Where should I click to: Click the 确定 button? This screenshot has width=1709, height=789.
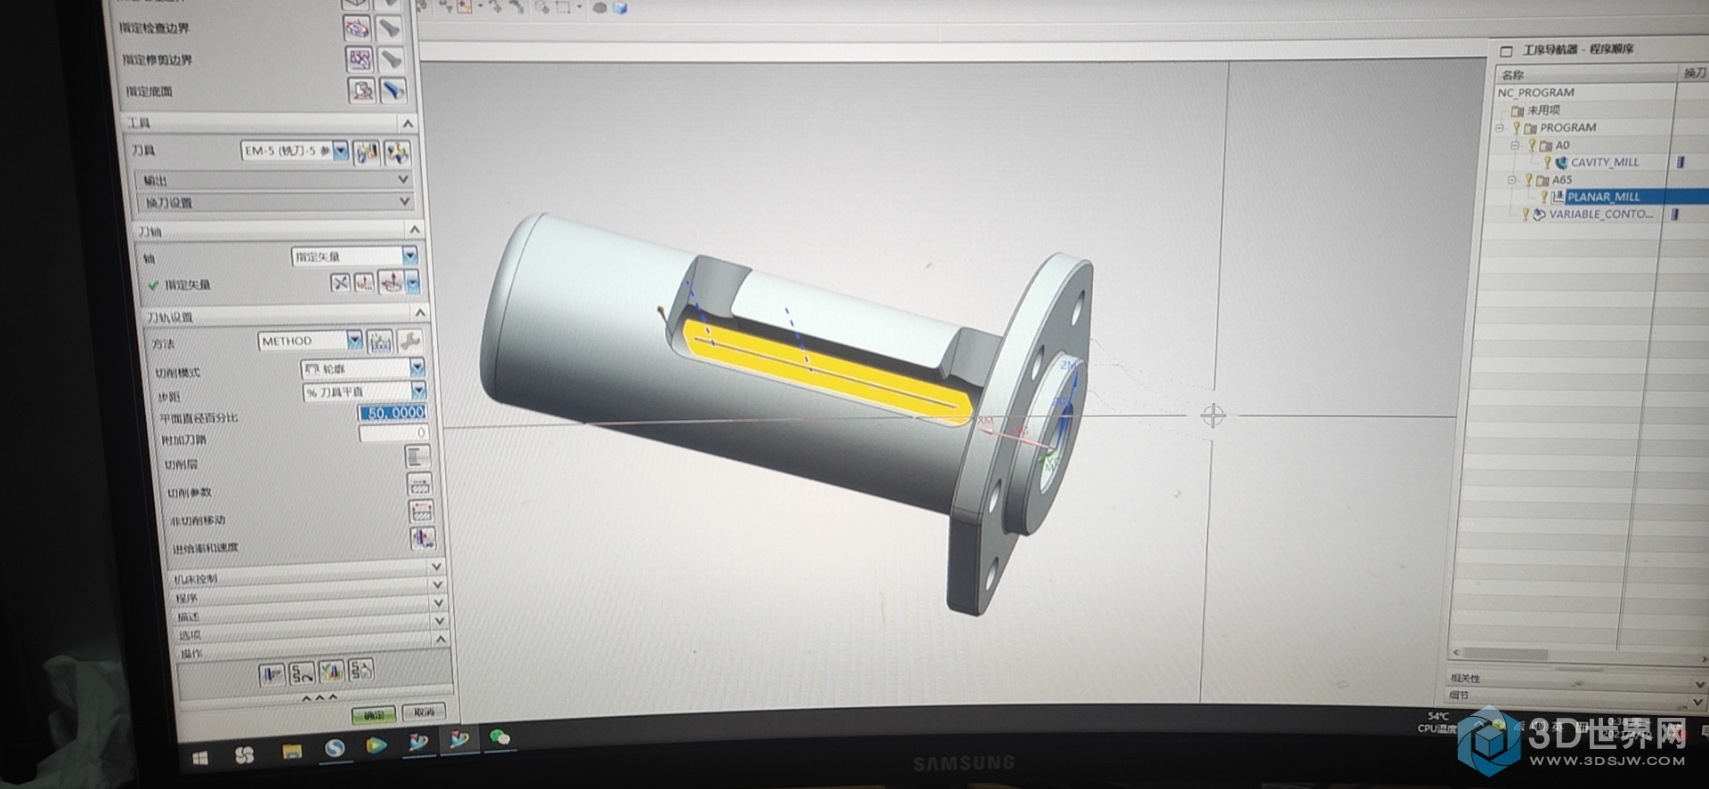click(x=374, y=714)
